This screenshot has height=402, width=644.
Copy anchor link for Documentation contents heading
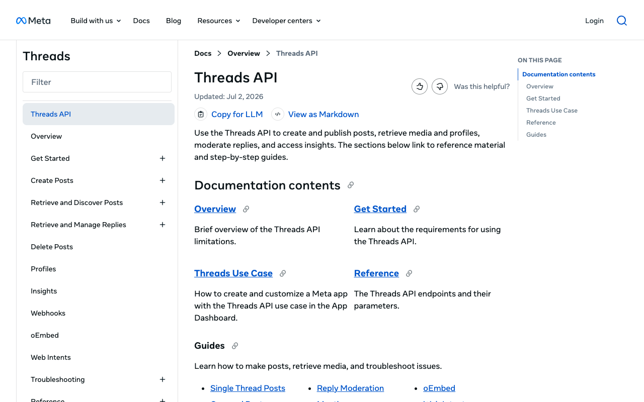coord(351,185)
